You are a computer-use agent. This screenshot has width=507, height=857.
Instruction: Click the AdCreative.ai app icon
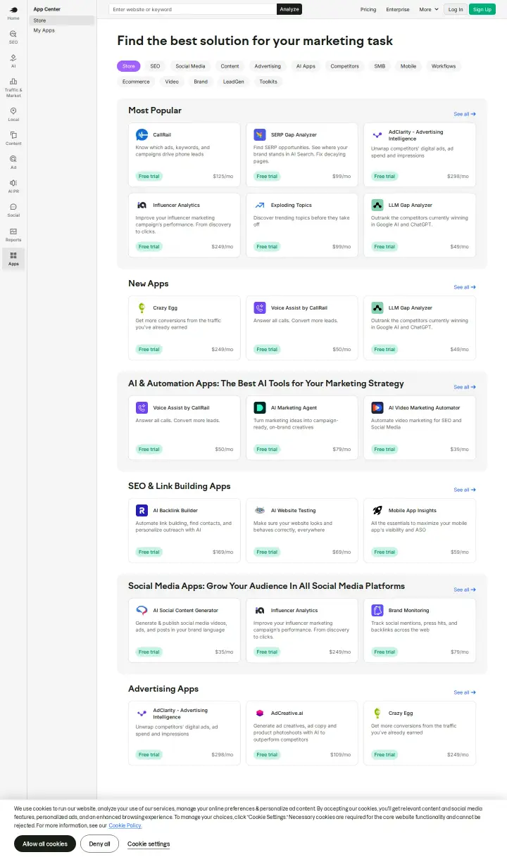coord(259,713)
